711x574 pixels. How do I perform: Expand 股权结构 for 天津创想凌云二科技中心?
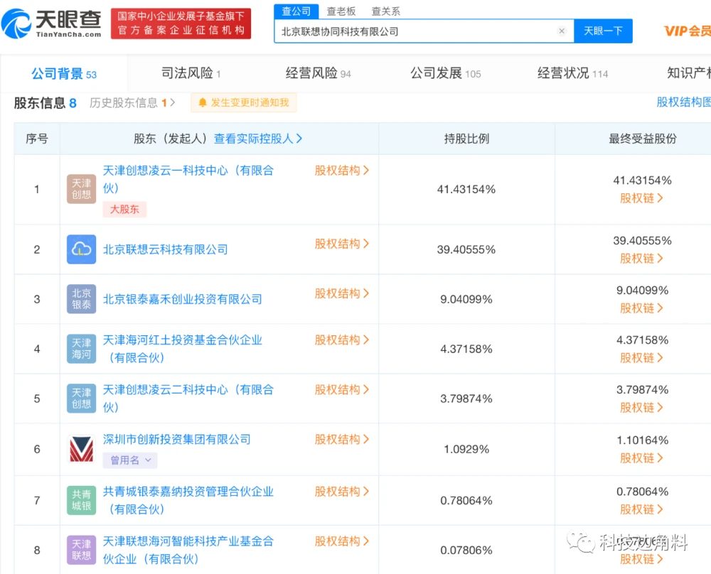[342, 389]
